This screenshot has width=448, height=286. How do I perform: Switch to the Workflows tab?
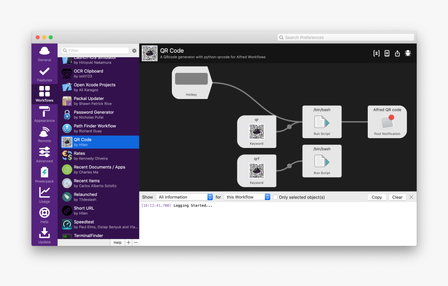pyautogui.click(x=44, y=94)
